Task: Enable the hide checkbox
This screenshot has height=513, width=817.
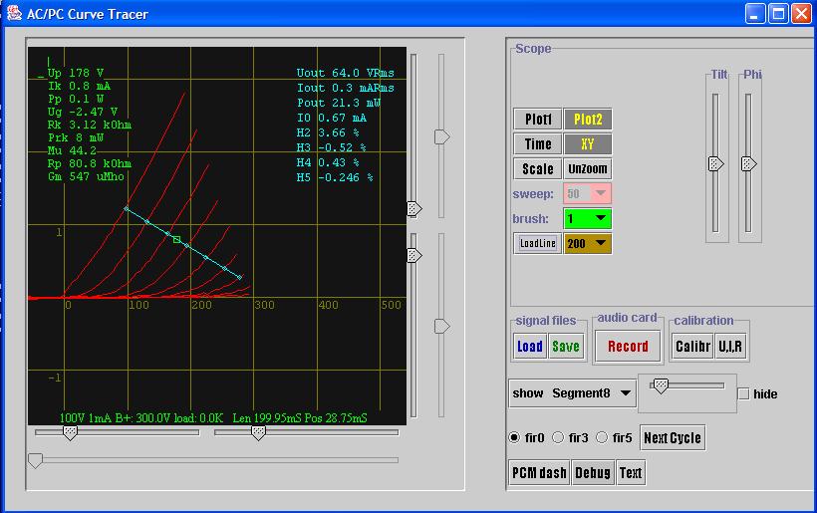Action: [743, 393]
